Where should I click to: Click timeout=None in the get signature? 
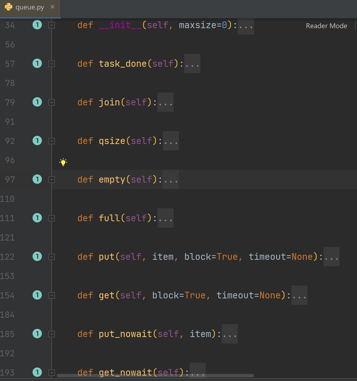(x=249, y=295)
